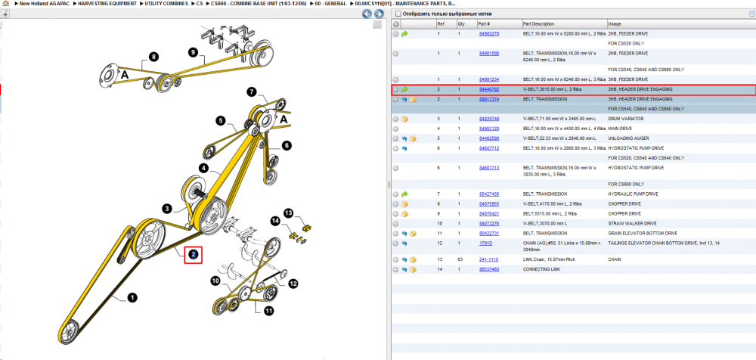The height and width of the screenshot is (360, 756).
Task: Click the blue arrow icon for part 84462590
Action: (404, 138)
